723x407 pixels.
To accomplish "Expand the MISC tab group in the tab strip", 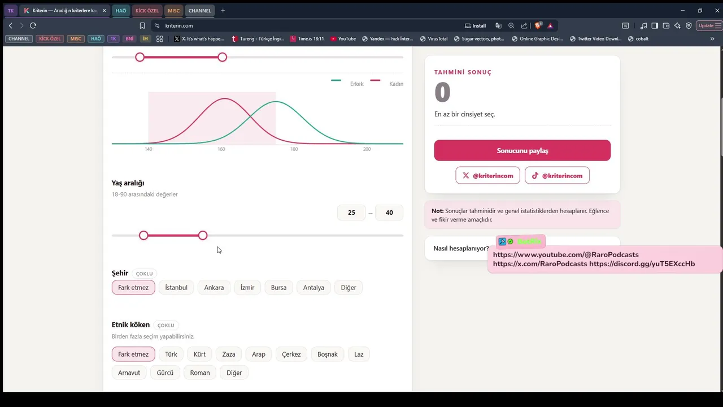I will click(174, 11).
